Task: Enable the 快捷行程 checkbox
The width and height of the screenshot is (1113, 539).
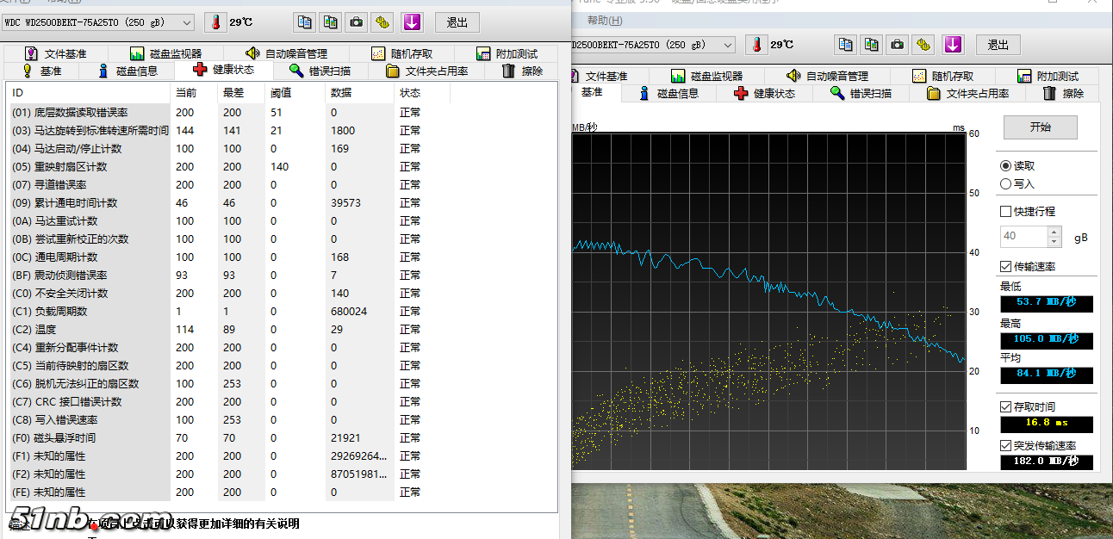Action: pos(1005,211)
